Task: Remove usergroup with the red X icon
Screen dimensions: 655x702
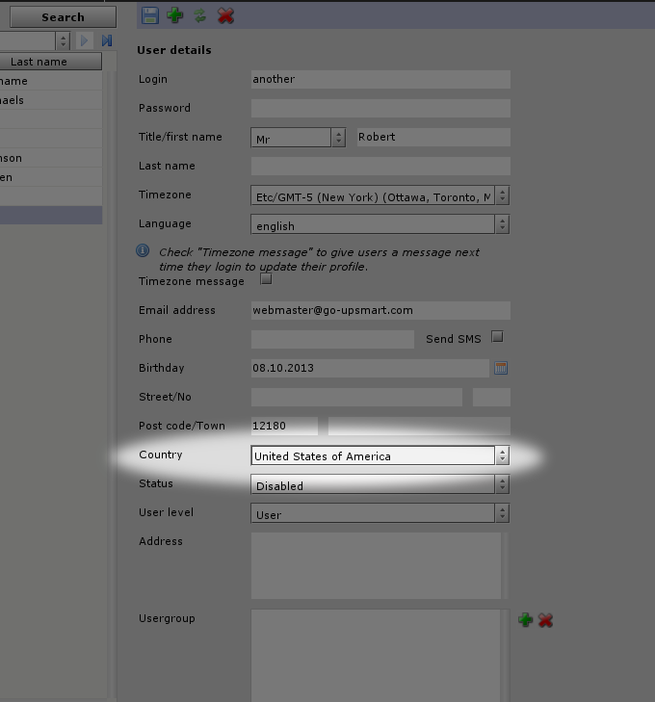Action: point(545,620)
